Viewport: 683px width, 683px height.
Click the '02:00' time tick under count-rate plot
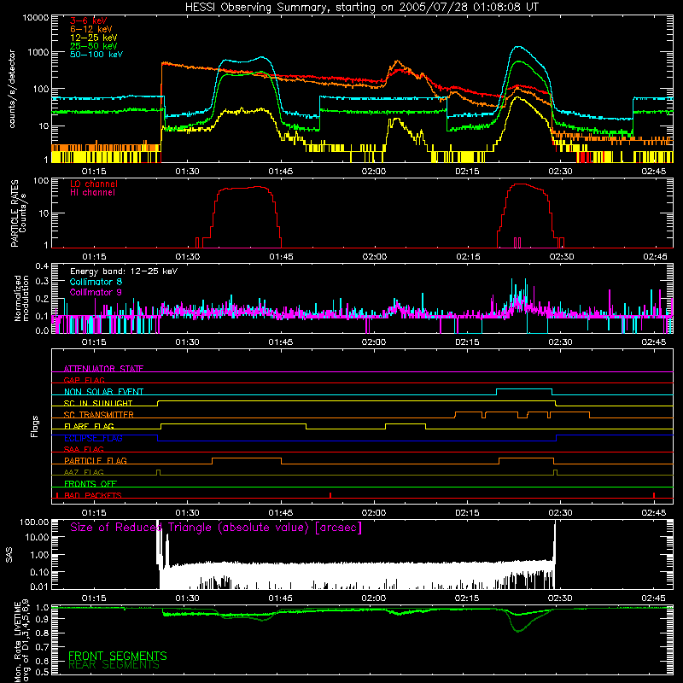[x=374, y=172]
